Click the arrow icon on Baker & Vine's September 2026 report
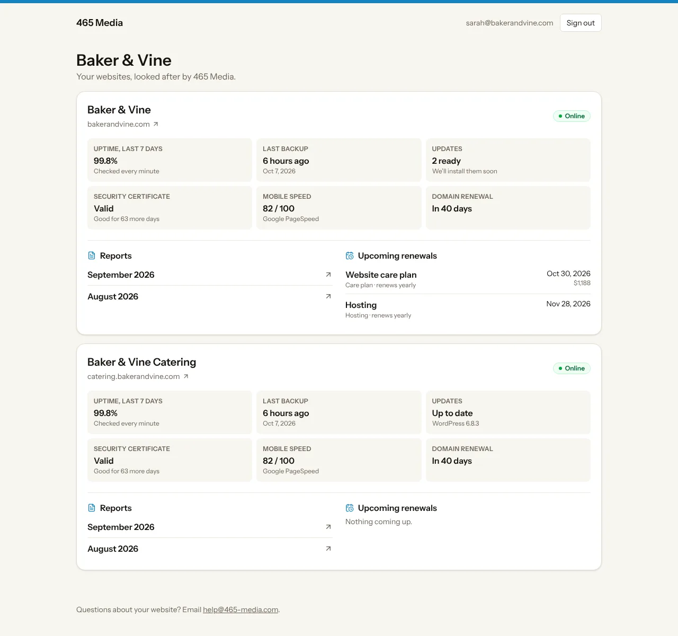Screen dimensions: 678x636 point(328,275)
